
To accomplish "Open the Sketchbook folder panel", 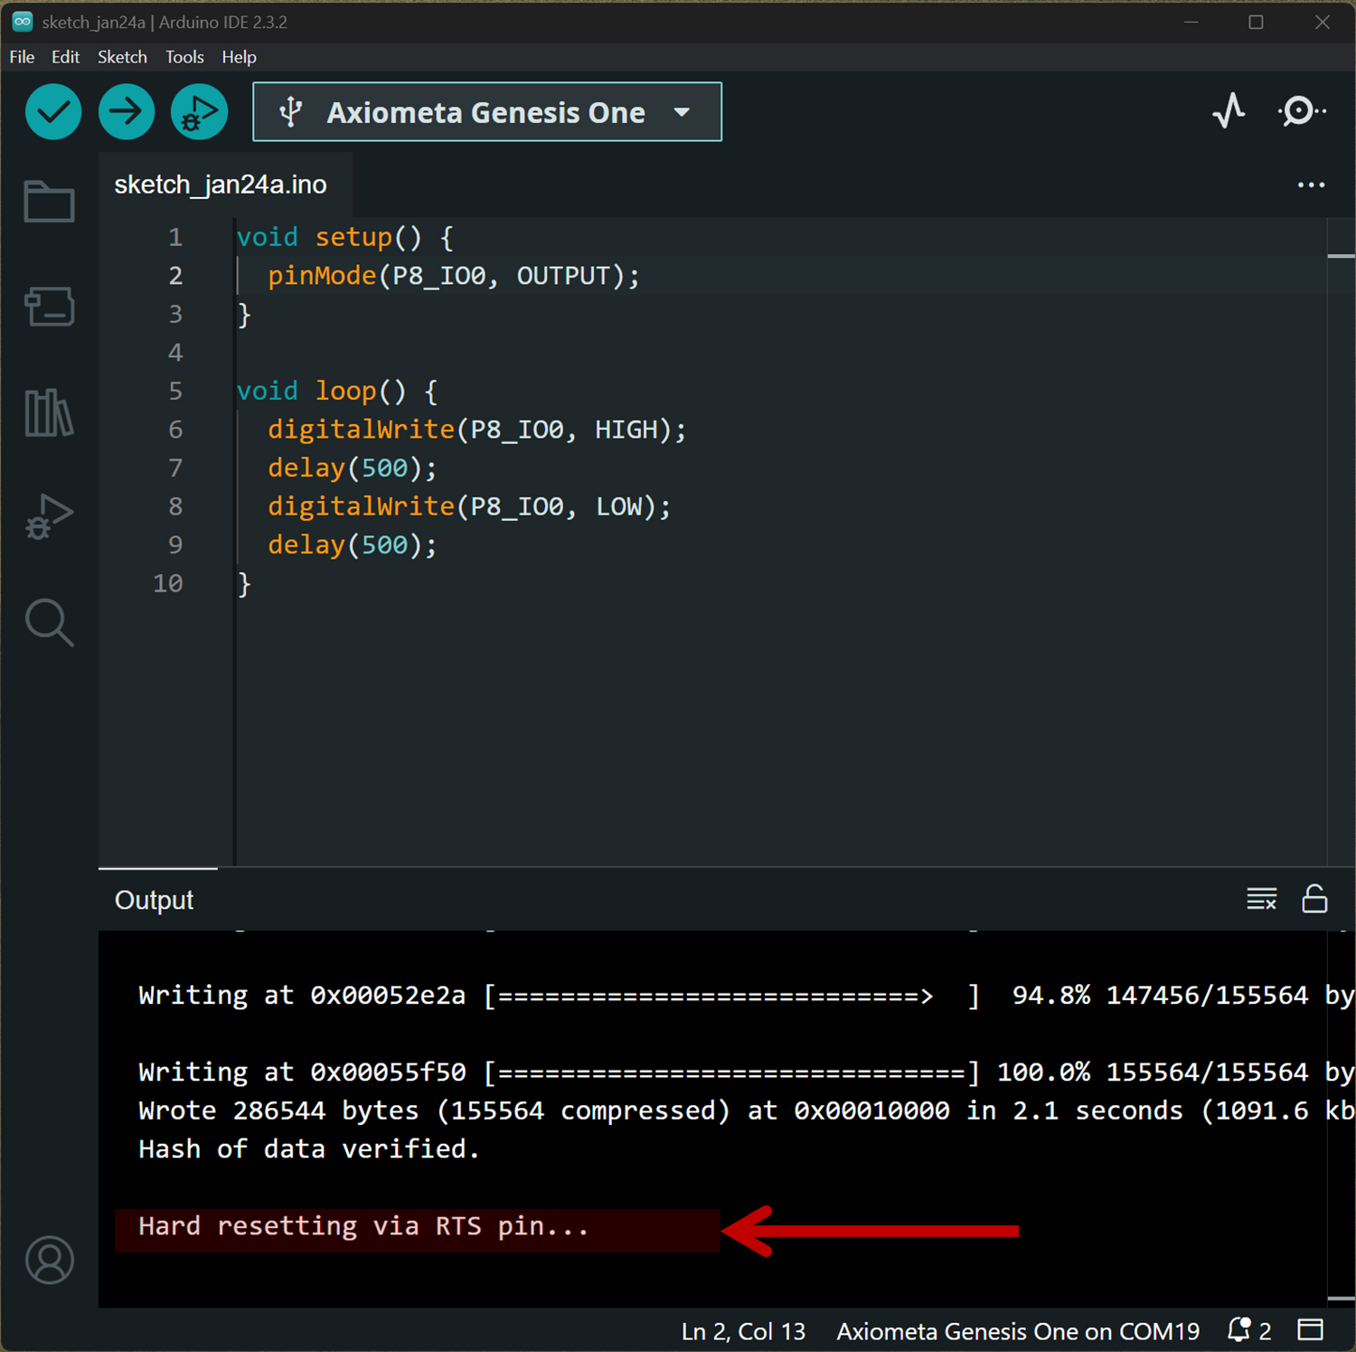I will tap(49, 201).
